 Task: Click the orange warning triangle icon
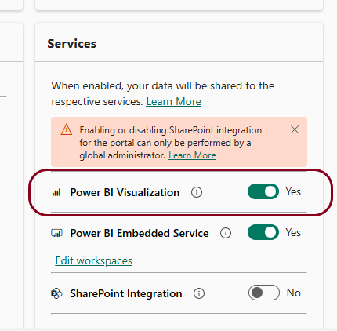pos(67,129)
